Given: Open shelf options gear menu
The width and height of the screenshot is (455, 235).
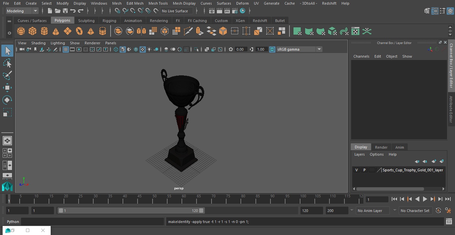Looking at the screenshot, I should (9, 33).
